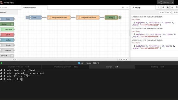Image resolution: width=178 pixels, height=100 pixels.
Task: Toggle the workspace navigator map
Action: click(x=118, y=59)
